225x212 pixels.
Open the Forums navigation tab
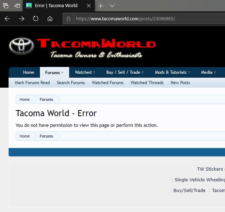pyautogui.click(x=52, y=73)
